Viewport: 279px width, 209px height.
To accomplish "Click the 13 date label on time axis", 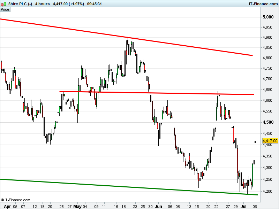I will point(189,207).
